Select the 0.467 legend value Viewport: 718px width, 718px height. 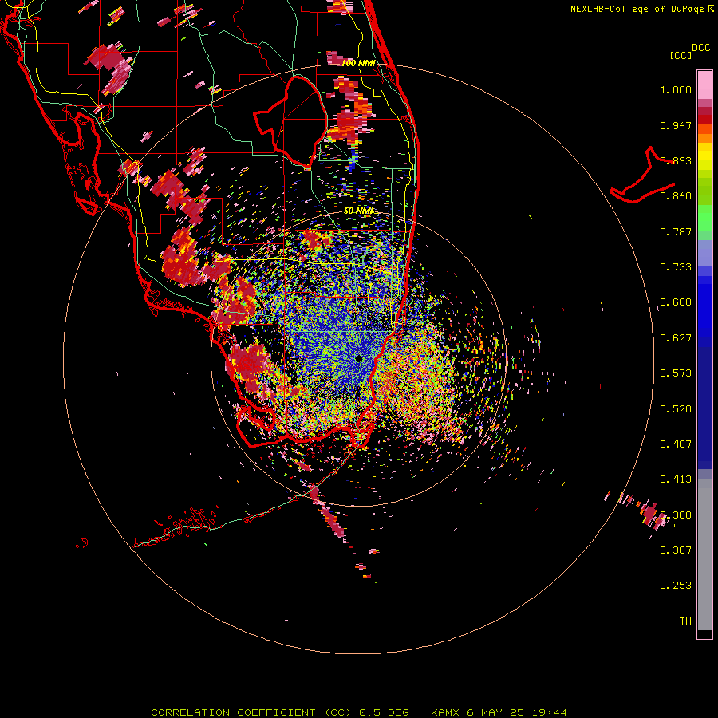(x=676, y=444)
